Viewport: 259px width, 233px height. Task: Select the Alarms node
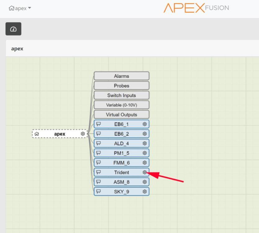[121, 76]
